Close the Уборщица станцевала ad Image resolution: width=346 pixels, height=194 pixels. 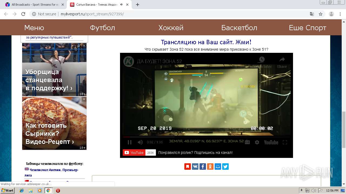click(x=84, y=46)
